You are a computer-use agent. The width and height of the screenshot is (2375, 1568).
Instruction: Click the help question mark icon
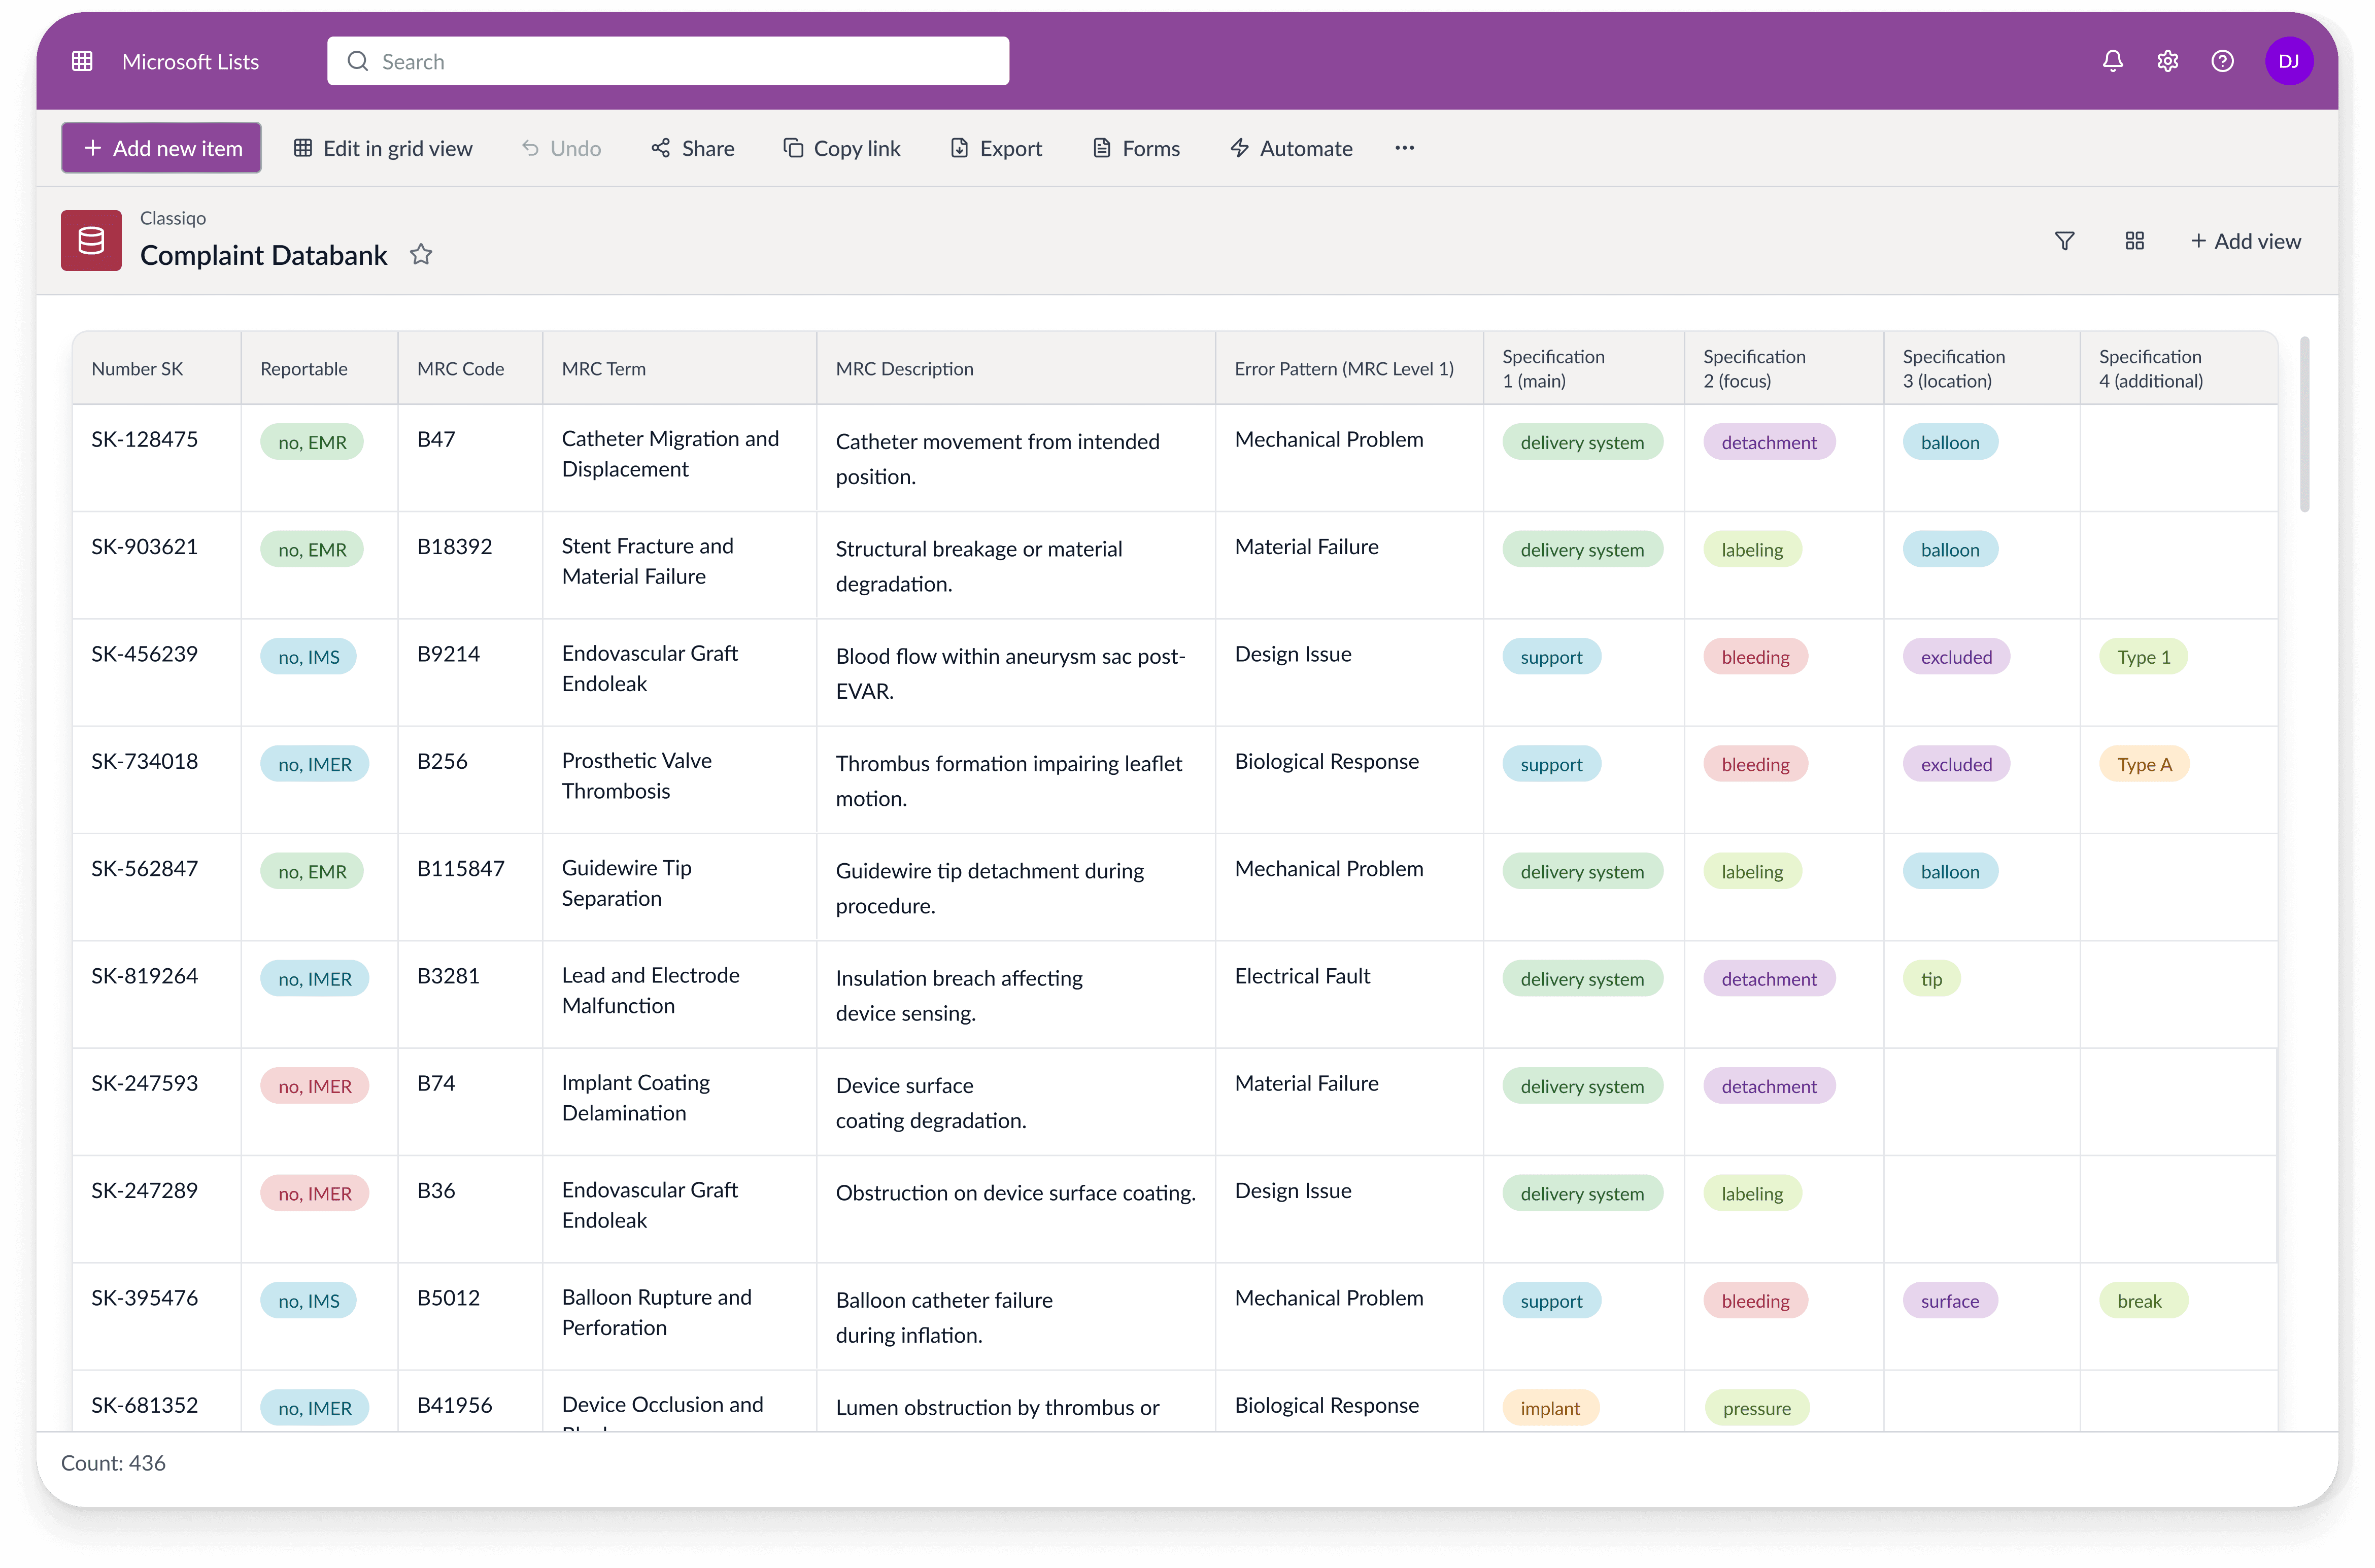pos(2222,61)
